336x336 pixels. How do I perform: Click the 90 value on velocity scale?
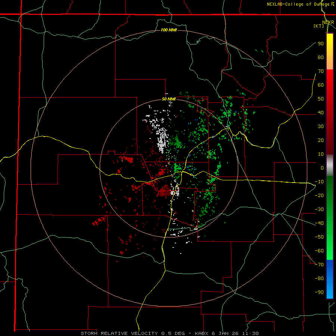coord(321,44)
